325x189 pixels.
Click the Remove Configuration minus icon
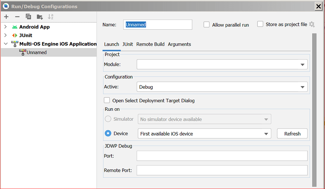[17, 16]
